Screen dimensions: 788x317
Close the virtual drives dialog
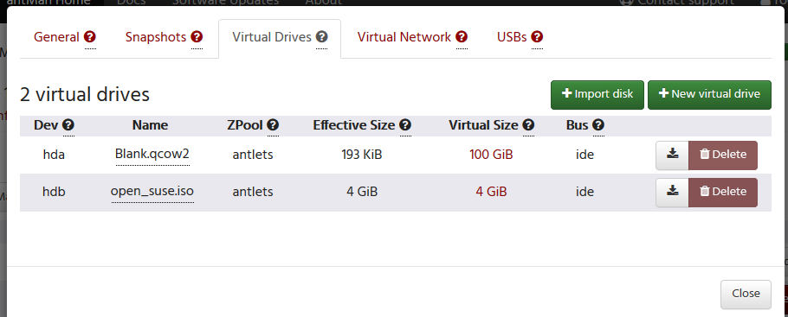(746, 294)
